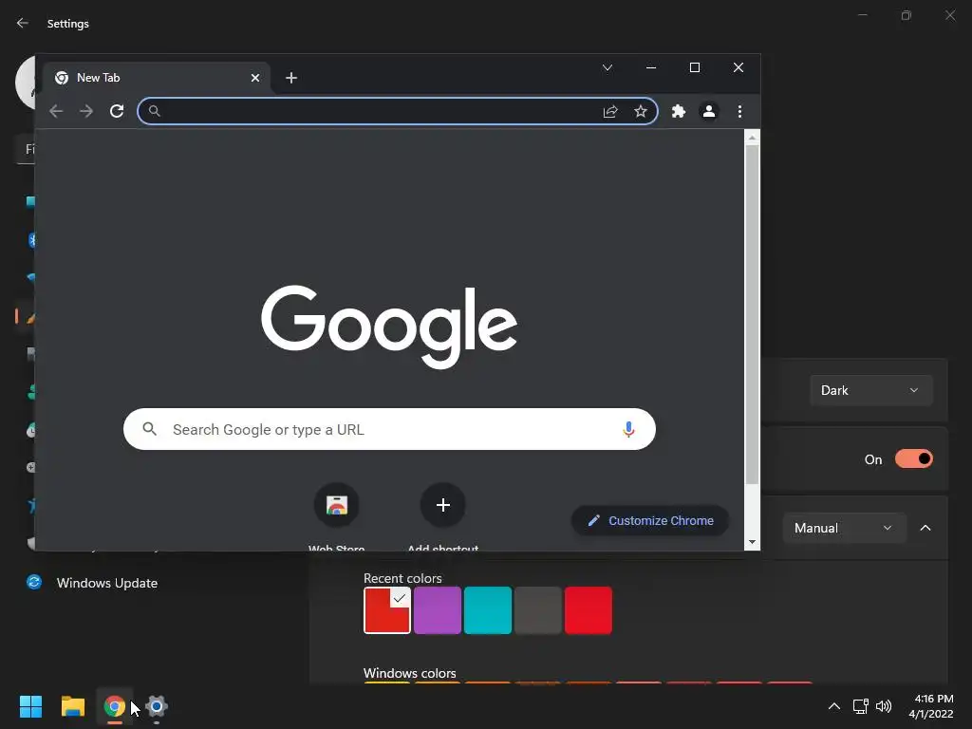The width and height of the screenshot is (972, 729).
Task: Open the Dark mode dropdown in Settings
Action: coord(871,390)
